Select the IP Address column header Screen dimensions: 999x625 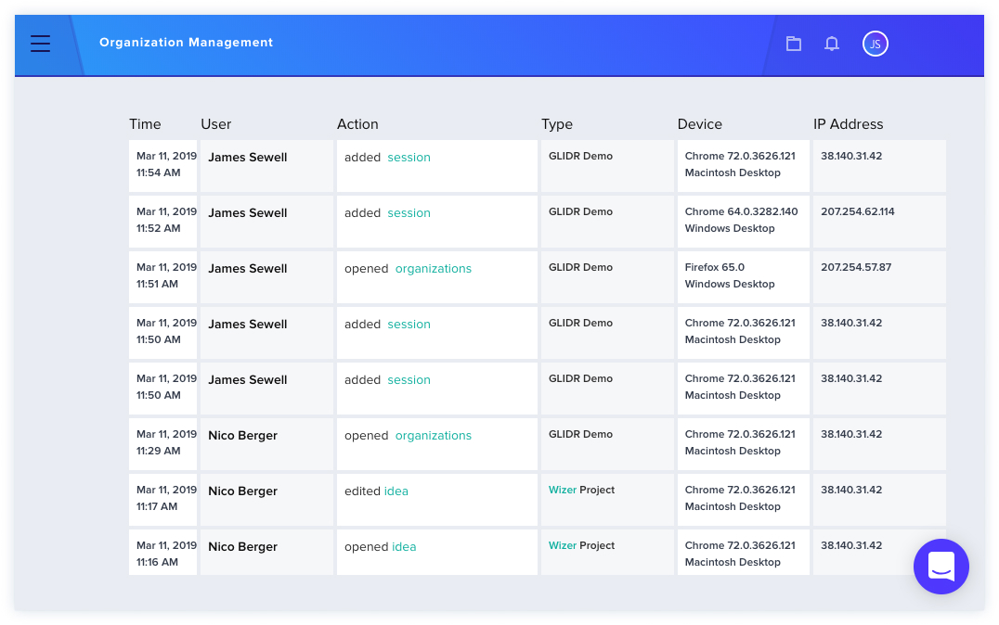(x=848, y=124)
